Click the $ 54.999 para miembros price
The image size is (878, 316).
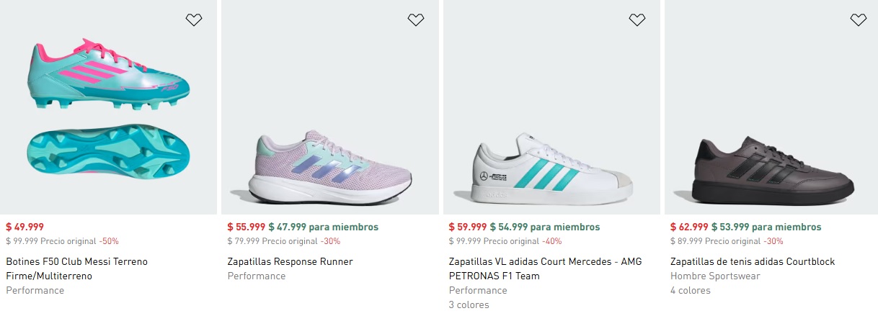click(x=544, y=227)
